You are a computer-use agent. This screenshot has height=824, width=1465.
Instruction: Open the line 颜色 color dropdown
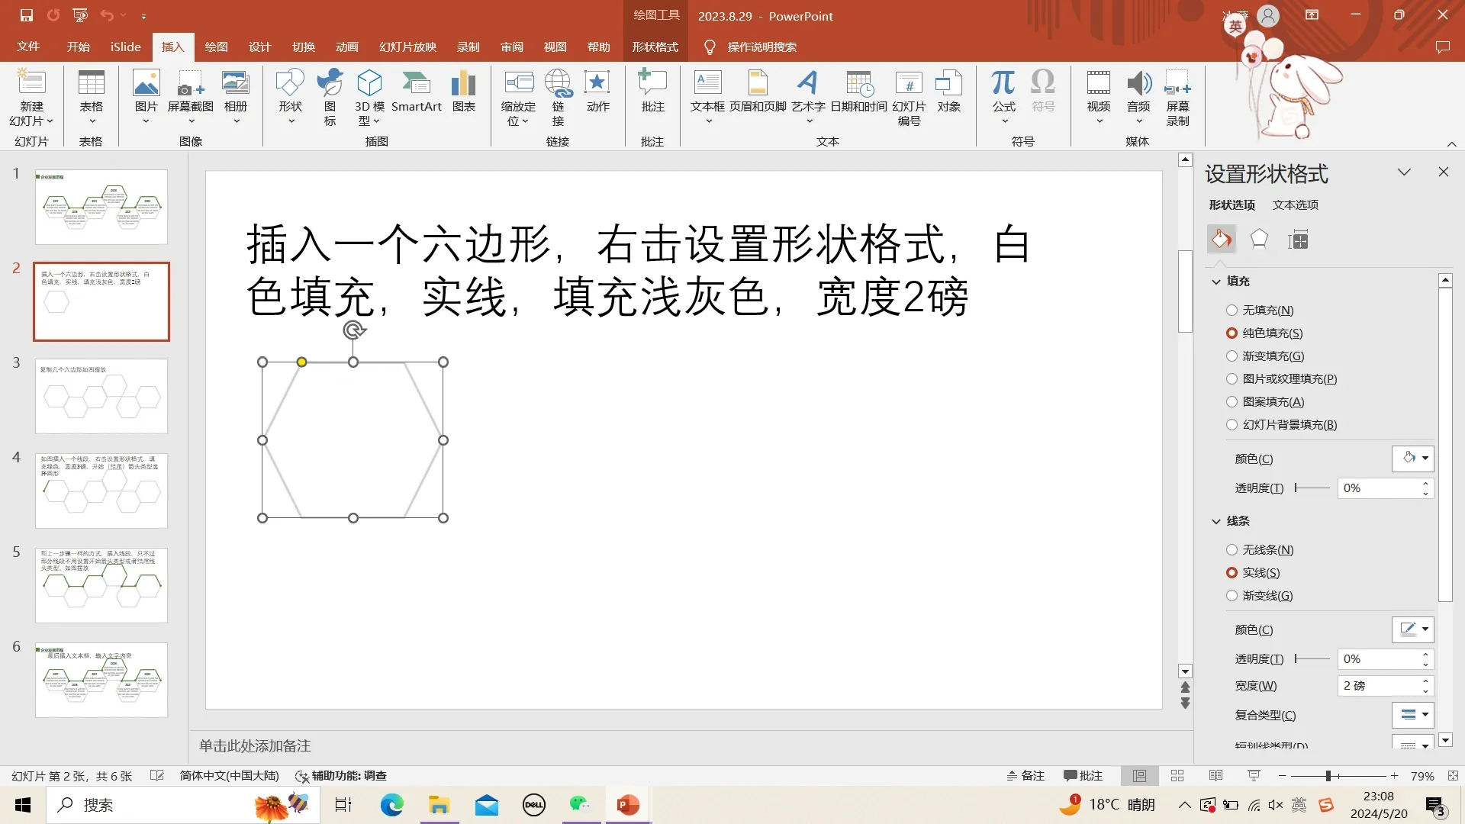pos(1425,629)
